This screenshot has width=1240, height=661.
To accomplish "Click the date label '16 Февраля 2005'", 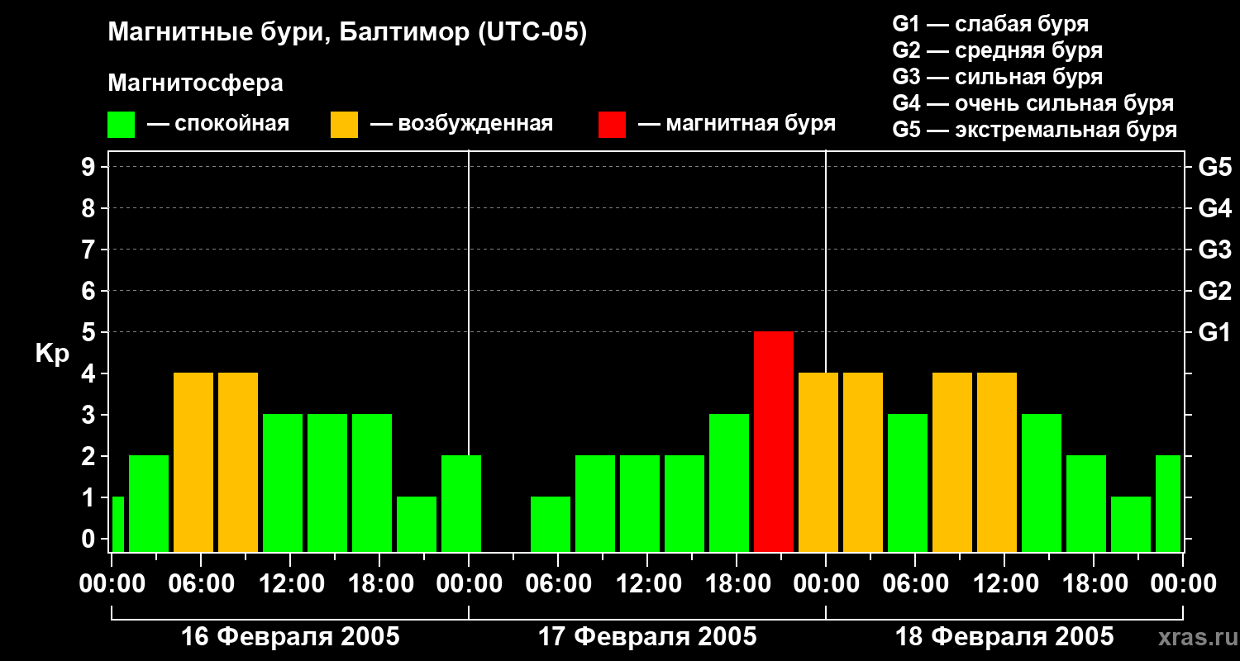I will (x=290, y=637).
